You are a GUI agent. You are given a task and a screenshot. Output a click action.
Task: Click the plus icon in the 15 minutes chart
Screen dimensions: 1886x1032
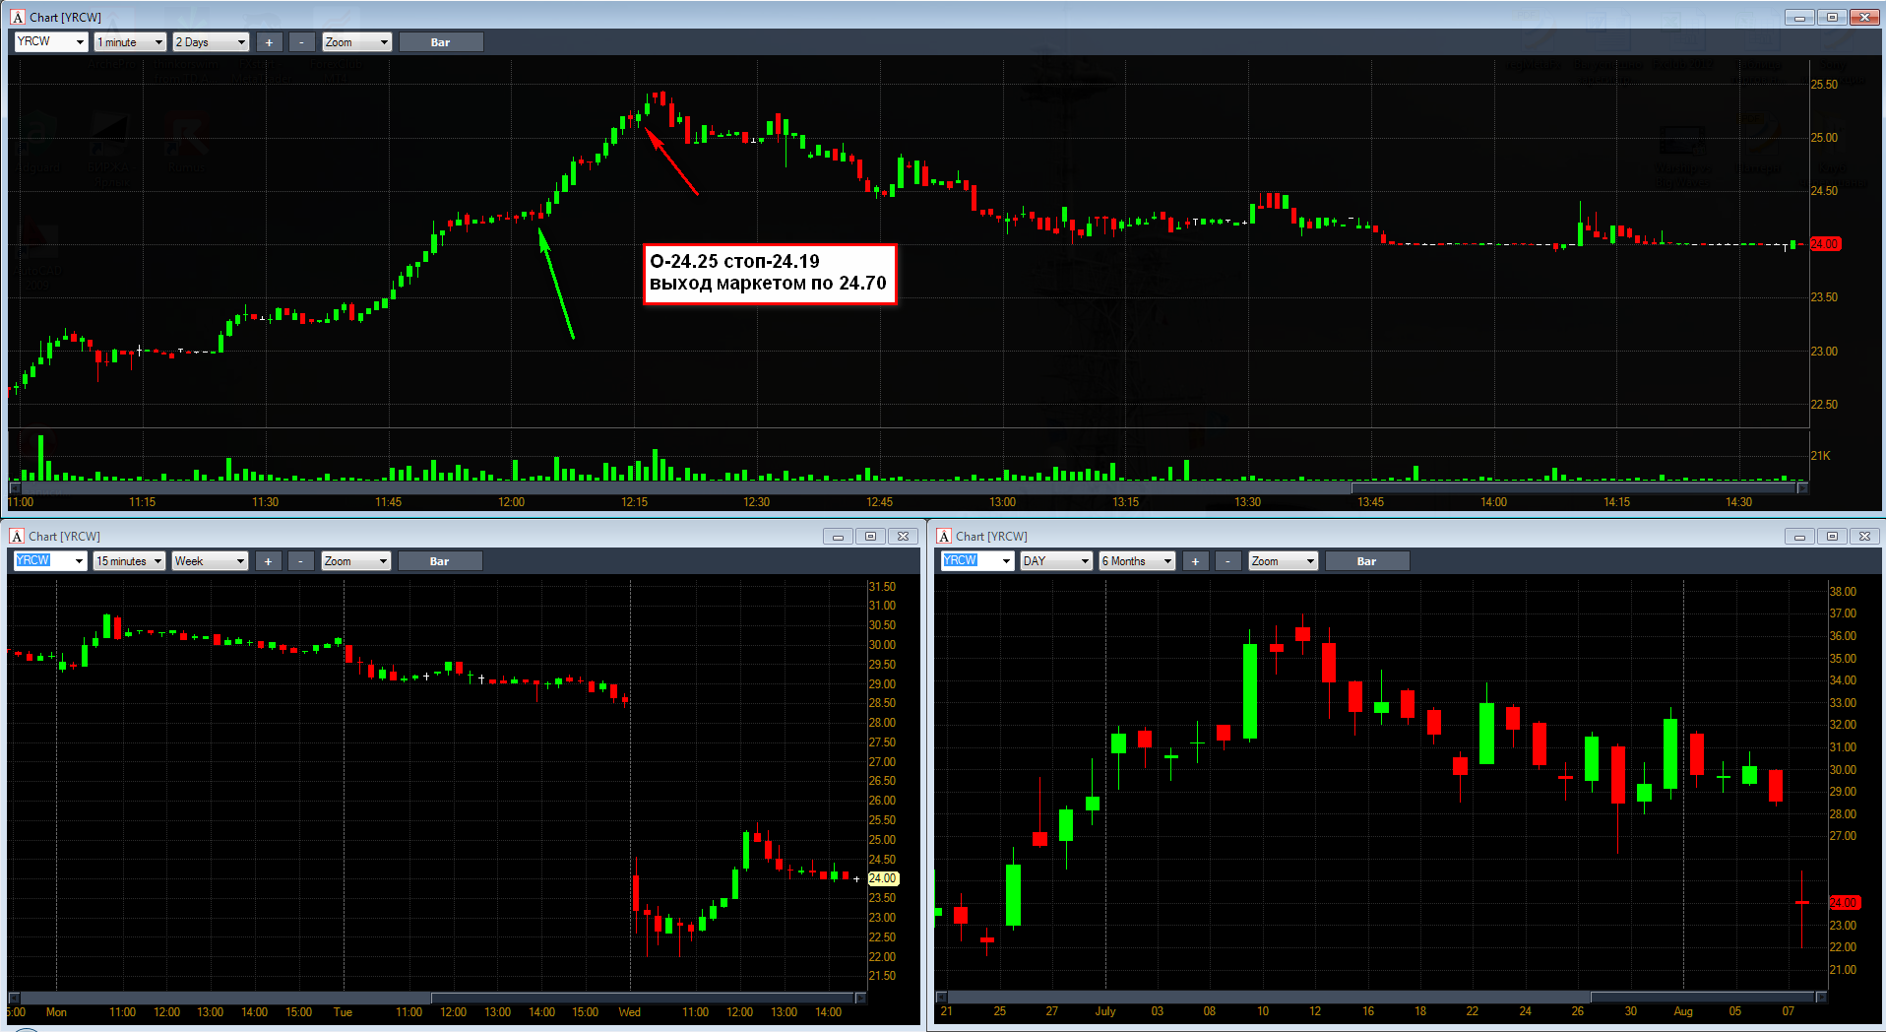click(268, 561)
